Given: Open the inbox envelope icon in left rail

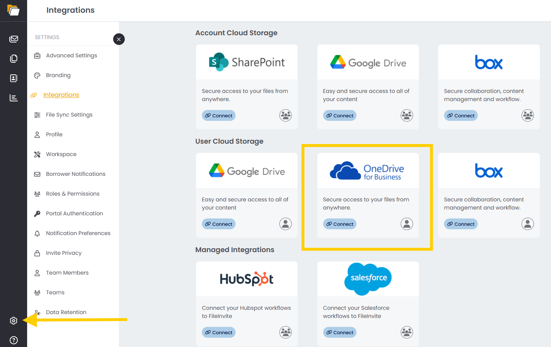Looking at the screenshot, I should tap(14, 39).
